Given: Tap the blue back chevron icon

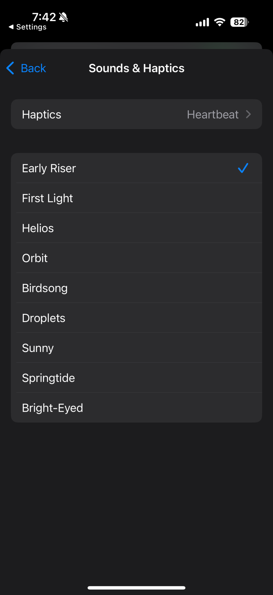Looking at the screenshot, I should [10, 68].
